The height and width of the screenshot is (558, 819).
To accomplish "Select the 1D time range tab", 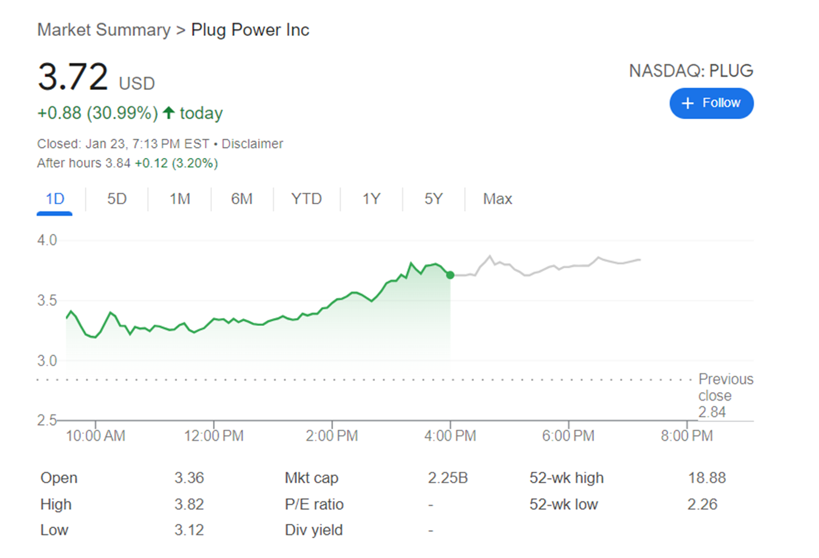I will (x=55, y=199).
